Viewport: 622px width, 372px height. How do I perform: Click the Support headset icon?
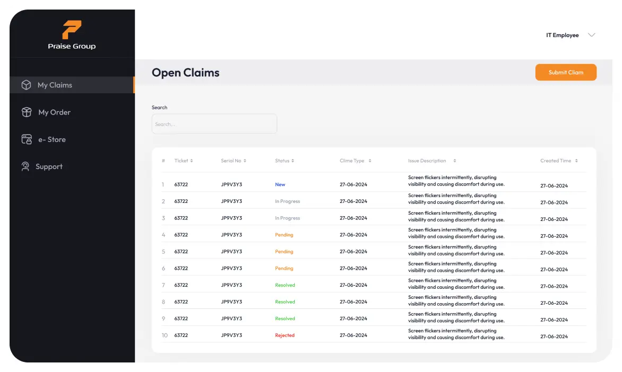pos(25,166)
